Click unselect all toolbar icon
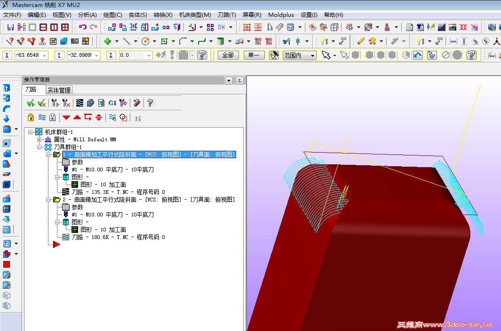Viewport: 501px width, 331px height. (446, 55)
